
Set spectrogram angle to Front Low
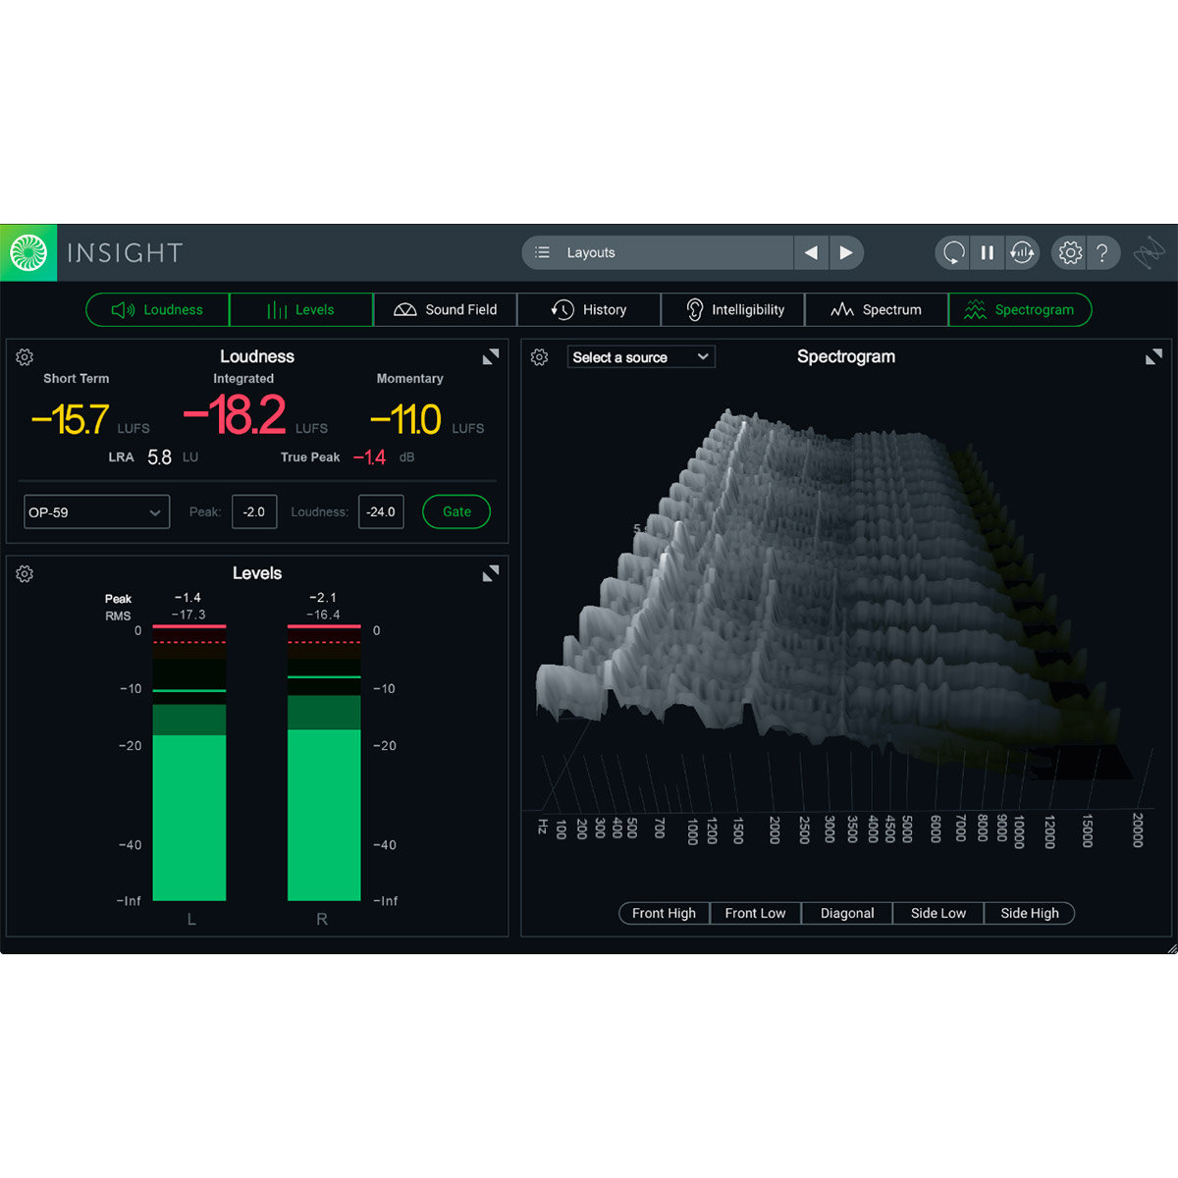(755, 913)
